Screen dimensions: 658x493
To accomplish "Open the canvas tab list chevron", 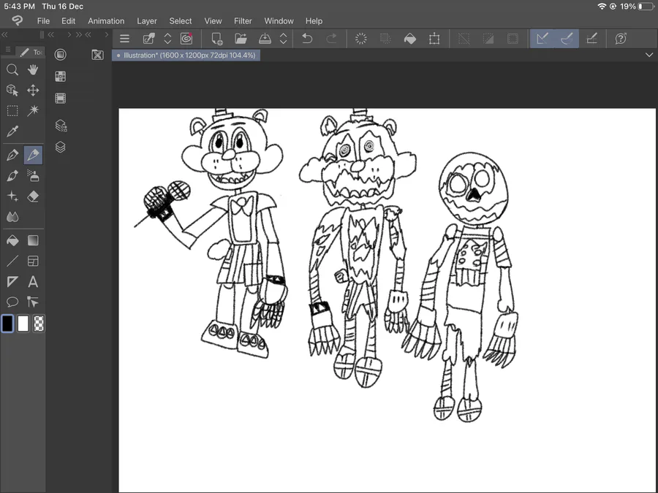I will click(x=649, y=55).
